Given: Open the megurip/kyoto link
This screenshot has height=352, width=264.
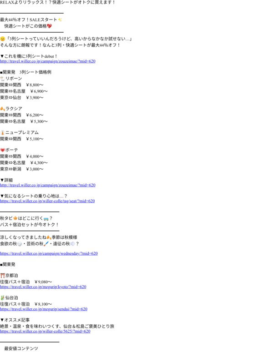Looking at the screenshot, I should pos(43,287).
